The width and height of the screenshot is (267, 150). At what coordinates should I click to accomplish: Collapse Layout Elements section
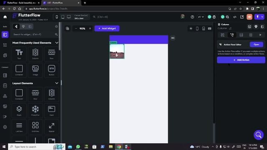(x=57, y=83)
